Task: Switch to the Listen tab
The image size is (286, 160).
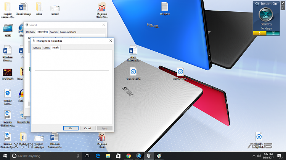Action: coord(47,48)
